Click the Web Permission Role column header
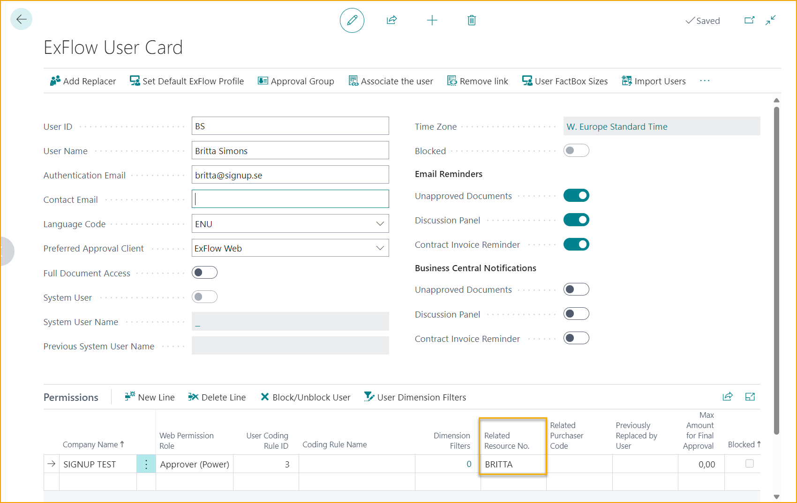The height and width of the screenshot is (503, 797). click(x=187, y=441)
